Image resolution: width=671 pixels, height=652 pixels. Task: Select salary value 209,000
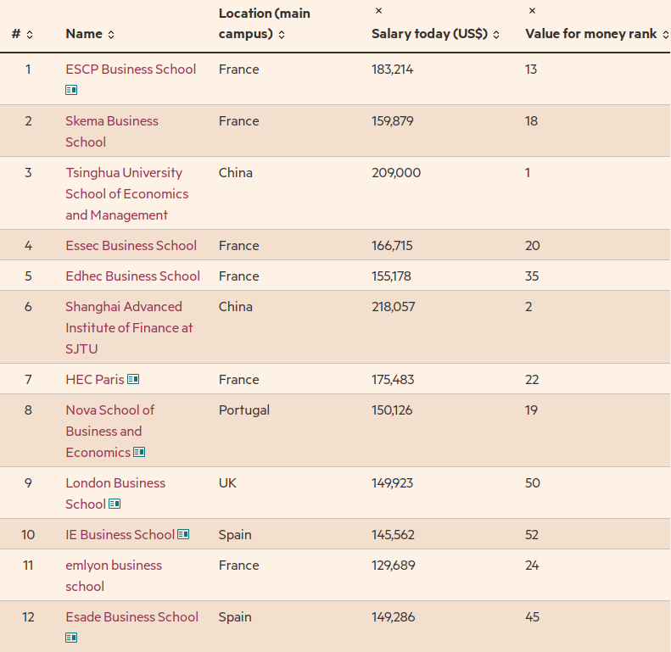point(396,173)
